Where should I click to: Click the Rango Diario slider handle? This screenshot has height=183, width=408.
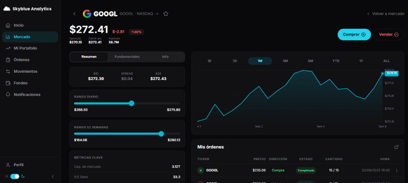click(131, 103)
